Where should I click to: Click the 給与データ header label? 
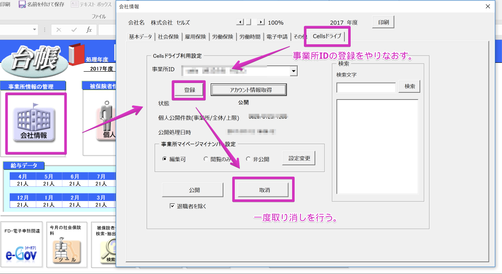coord(24,166)
